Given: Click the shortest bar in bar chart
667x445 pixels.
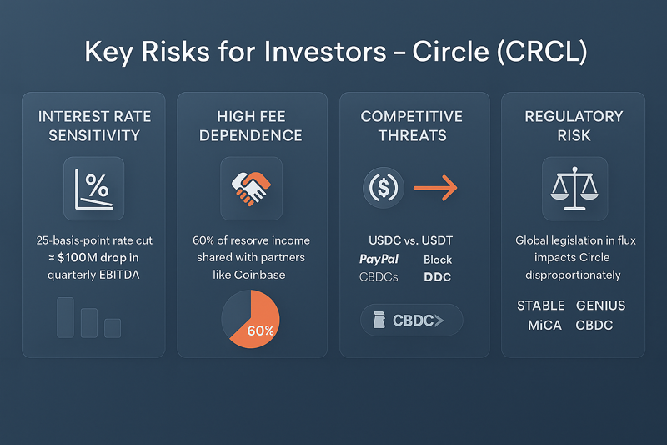Looking at the screenshot, I should [x=113, y=328].
